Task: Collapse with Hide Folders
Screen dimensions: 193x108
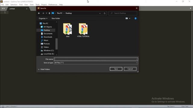Action: point(44,69)
